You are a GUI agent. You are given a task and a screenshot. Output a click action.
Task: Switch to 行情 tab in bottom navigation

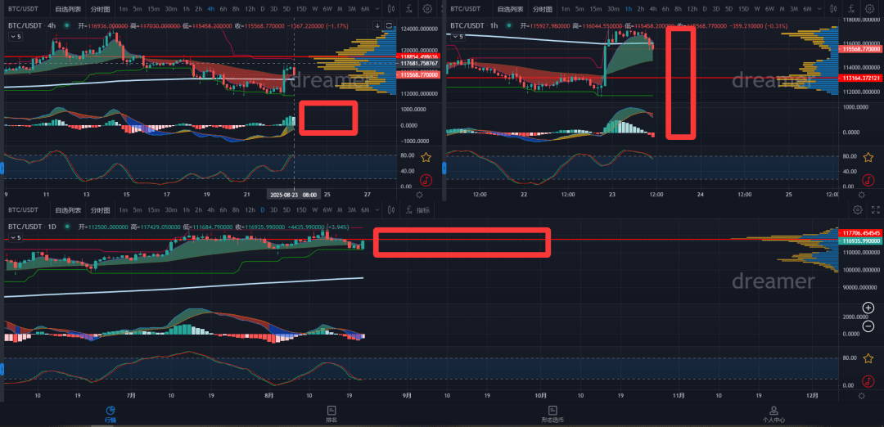click(110, 414)
